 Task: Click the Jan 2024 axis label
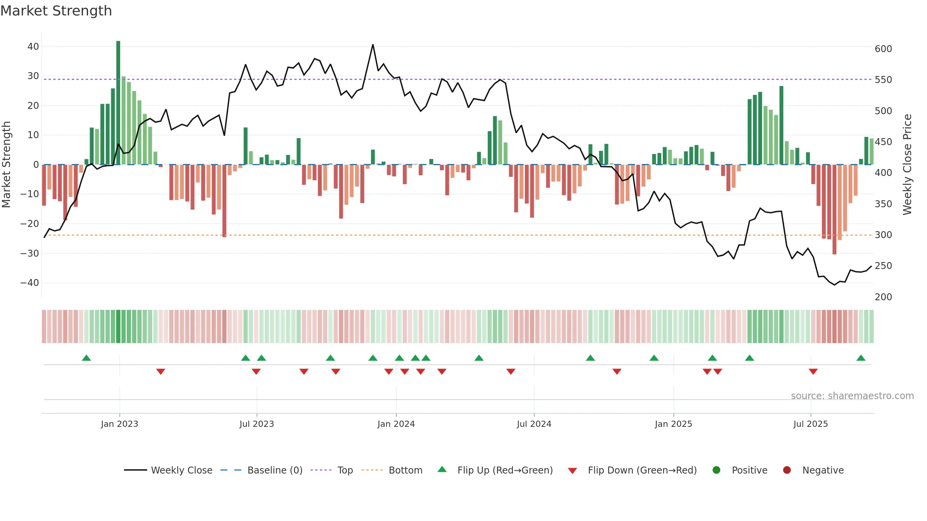pos(396,424)
